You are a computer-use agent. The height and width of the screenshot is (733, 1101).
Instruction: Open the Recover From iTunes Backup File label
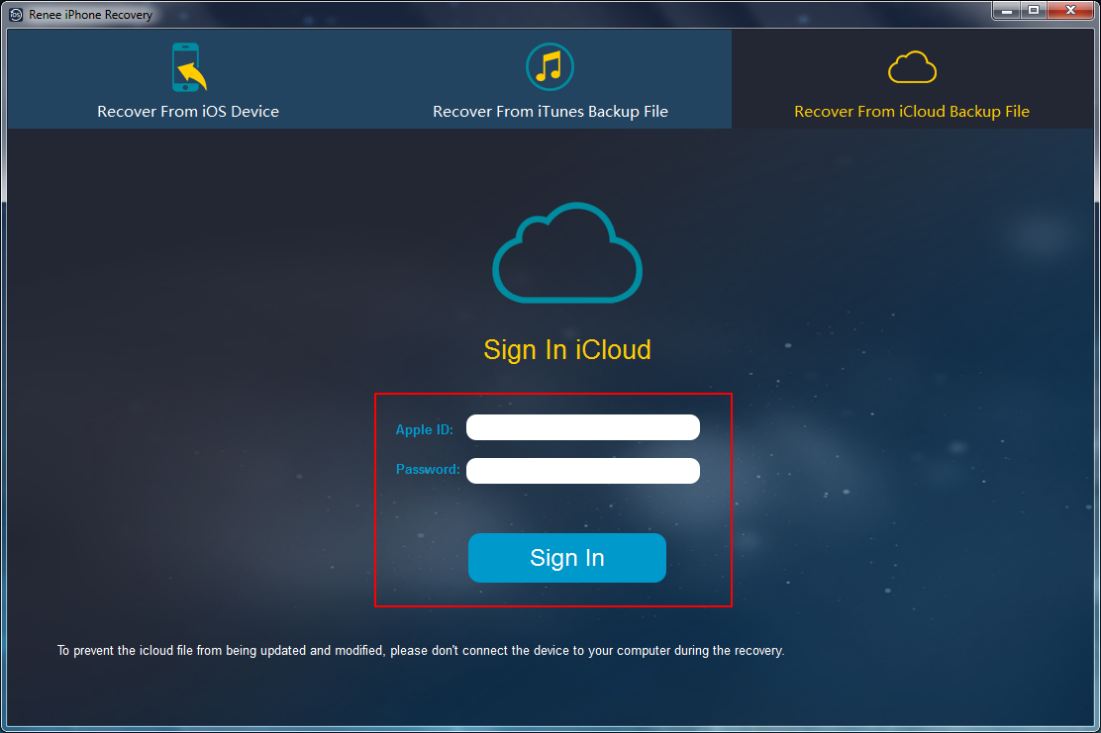pyautogui.click(x=550, y=112)
